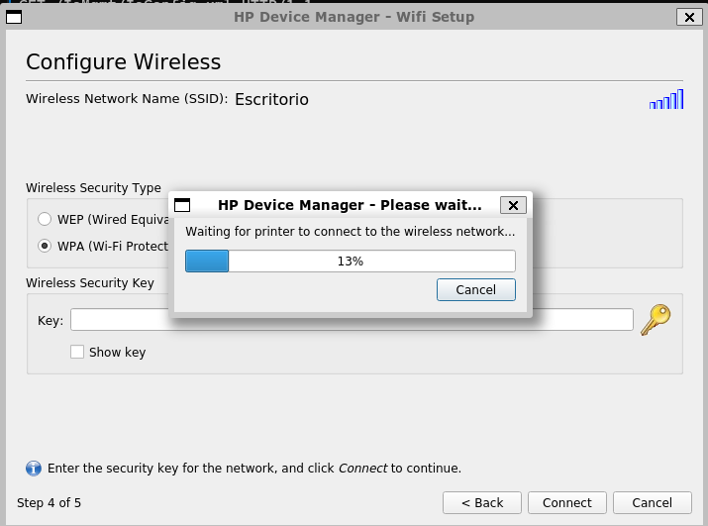708x526 pixels.
Task: Click the wireless signal strength bars icon
Action: pyautogui.click(x=666, y=99)
